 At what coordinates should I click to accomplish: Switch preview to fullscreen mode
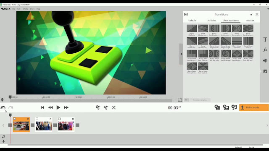[x=180, y=100]
